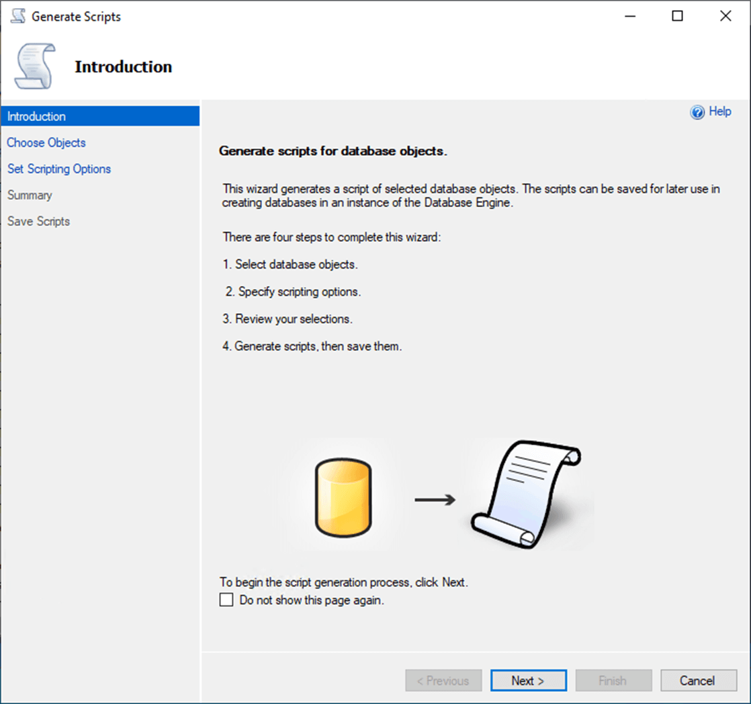
Task: Click the Previous button
Action: tap(443, 680)
